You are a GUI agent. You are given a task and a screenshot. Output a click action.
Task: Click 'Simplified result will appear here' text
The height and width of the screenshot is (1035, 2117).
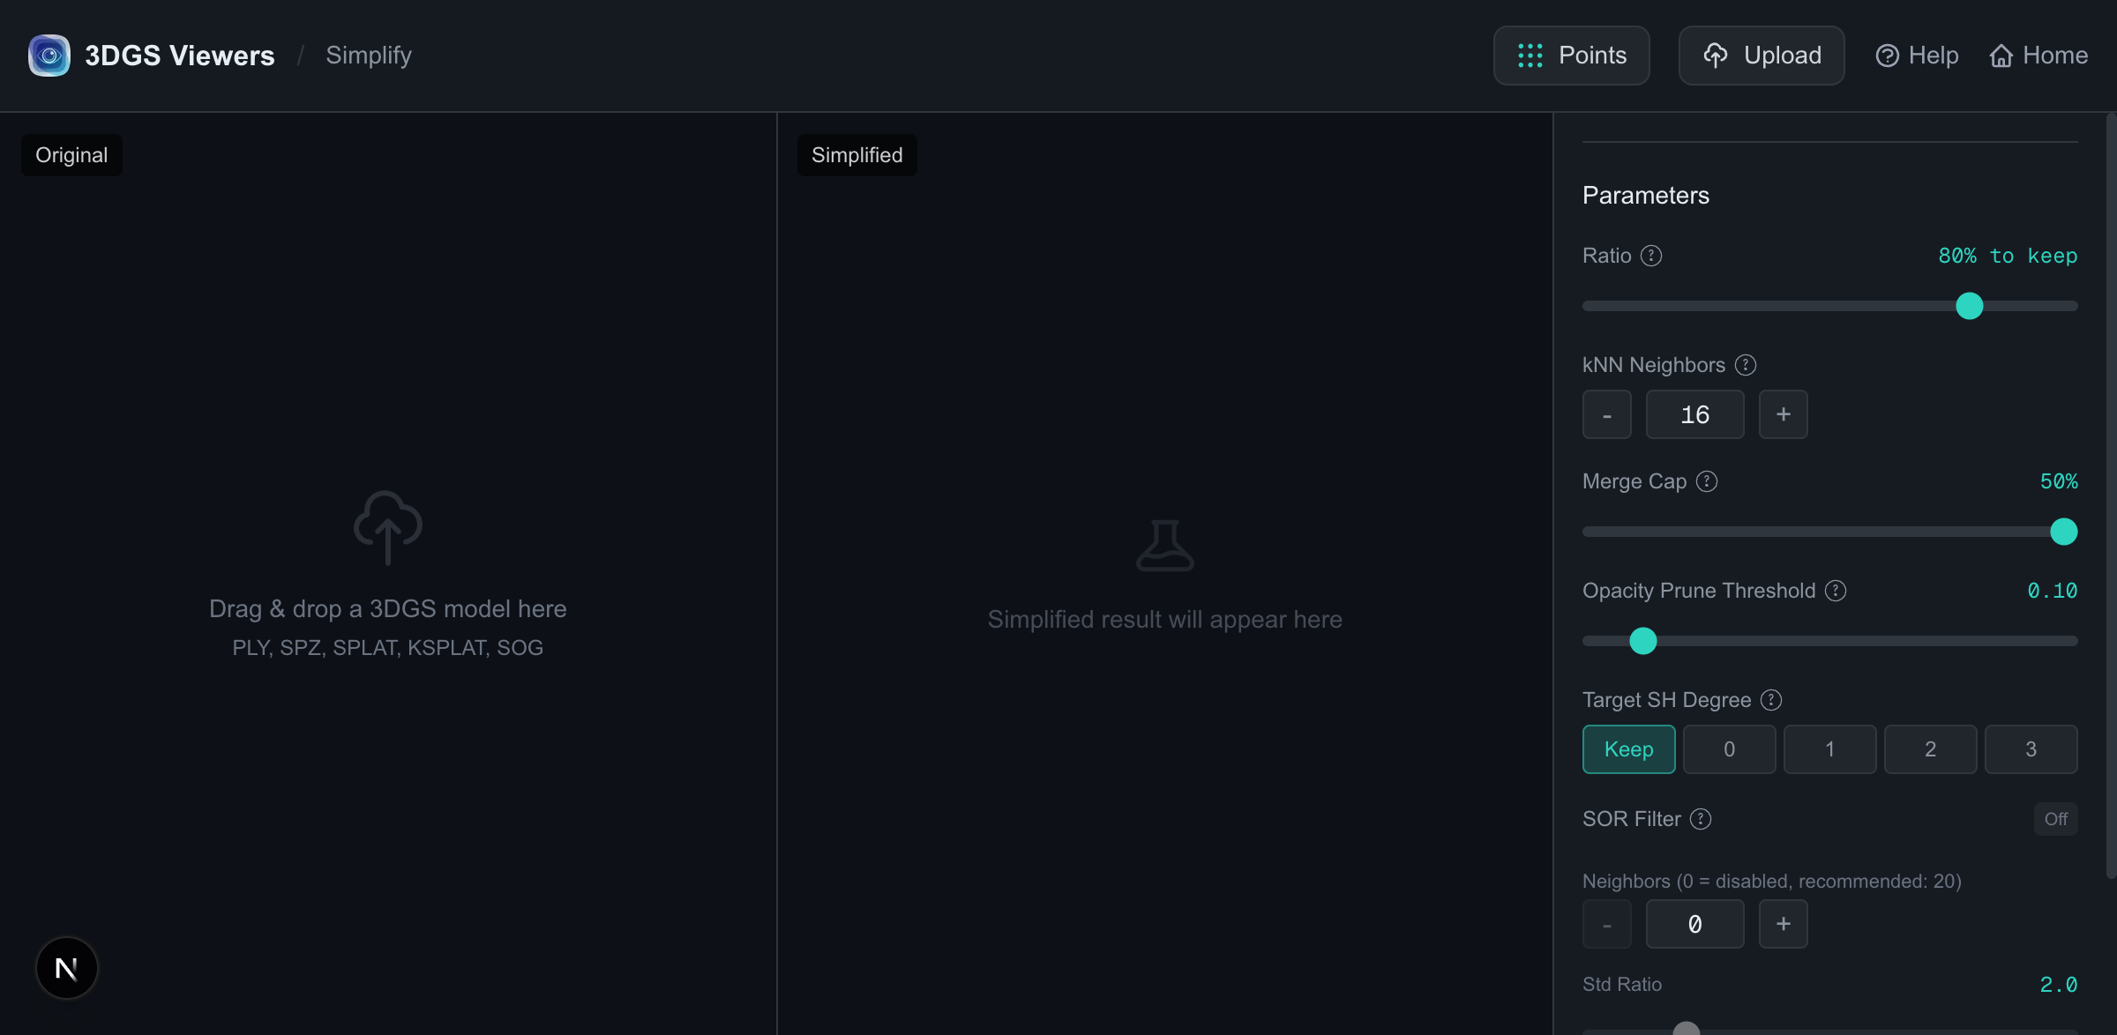[1165, 620]
